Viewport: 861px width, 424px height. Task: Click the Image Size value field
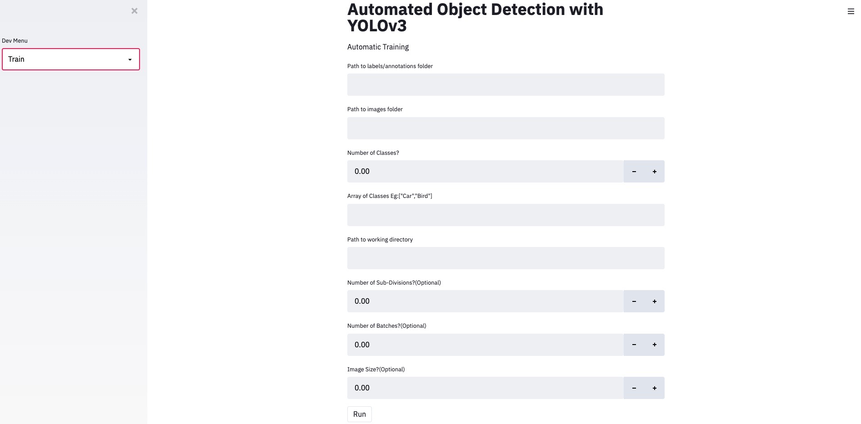(x=485, y=388)
